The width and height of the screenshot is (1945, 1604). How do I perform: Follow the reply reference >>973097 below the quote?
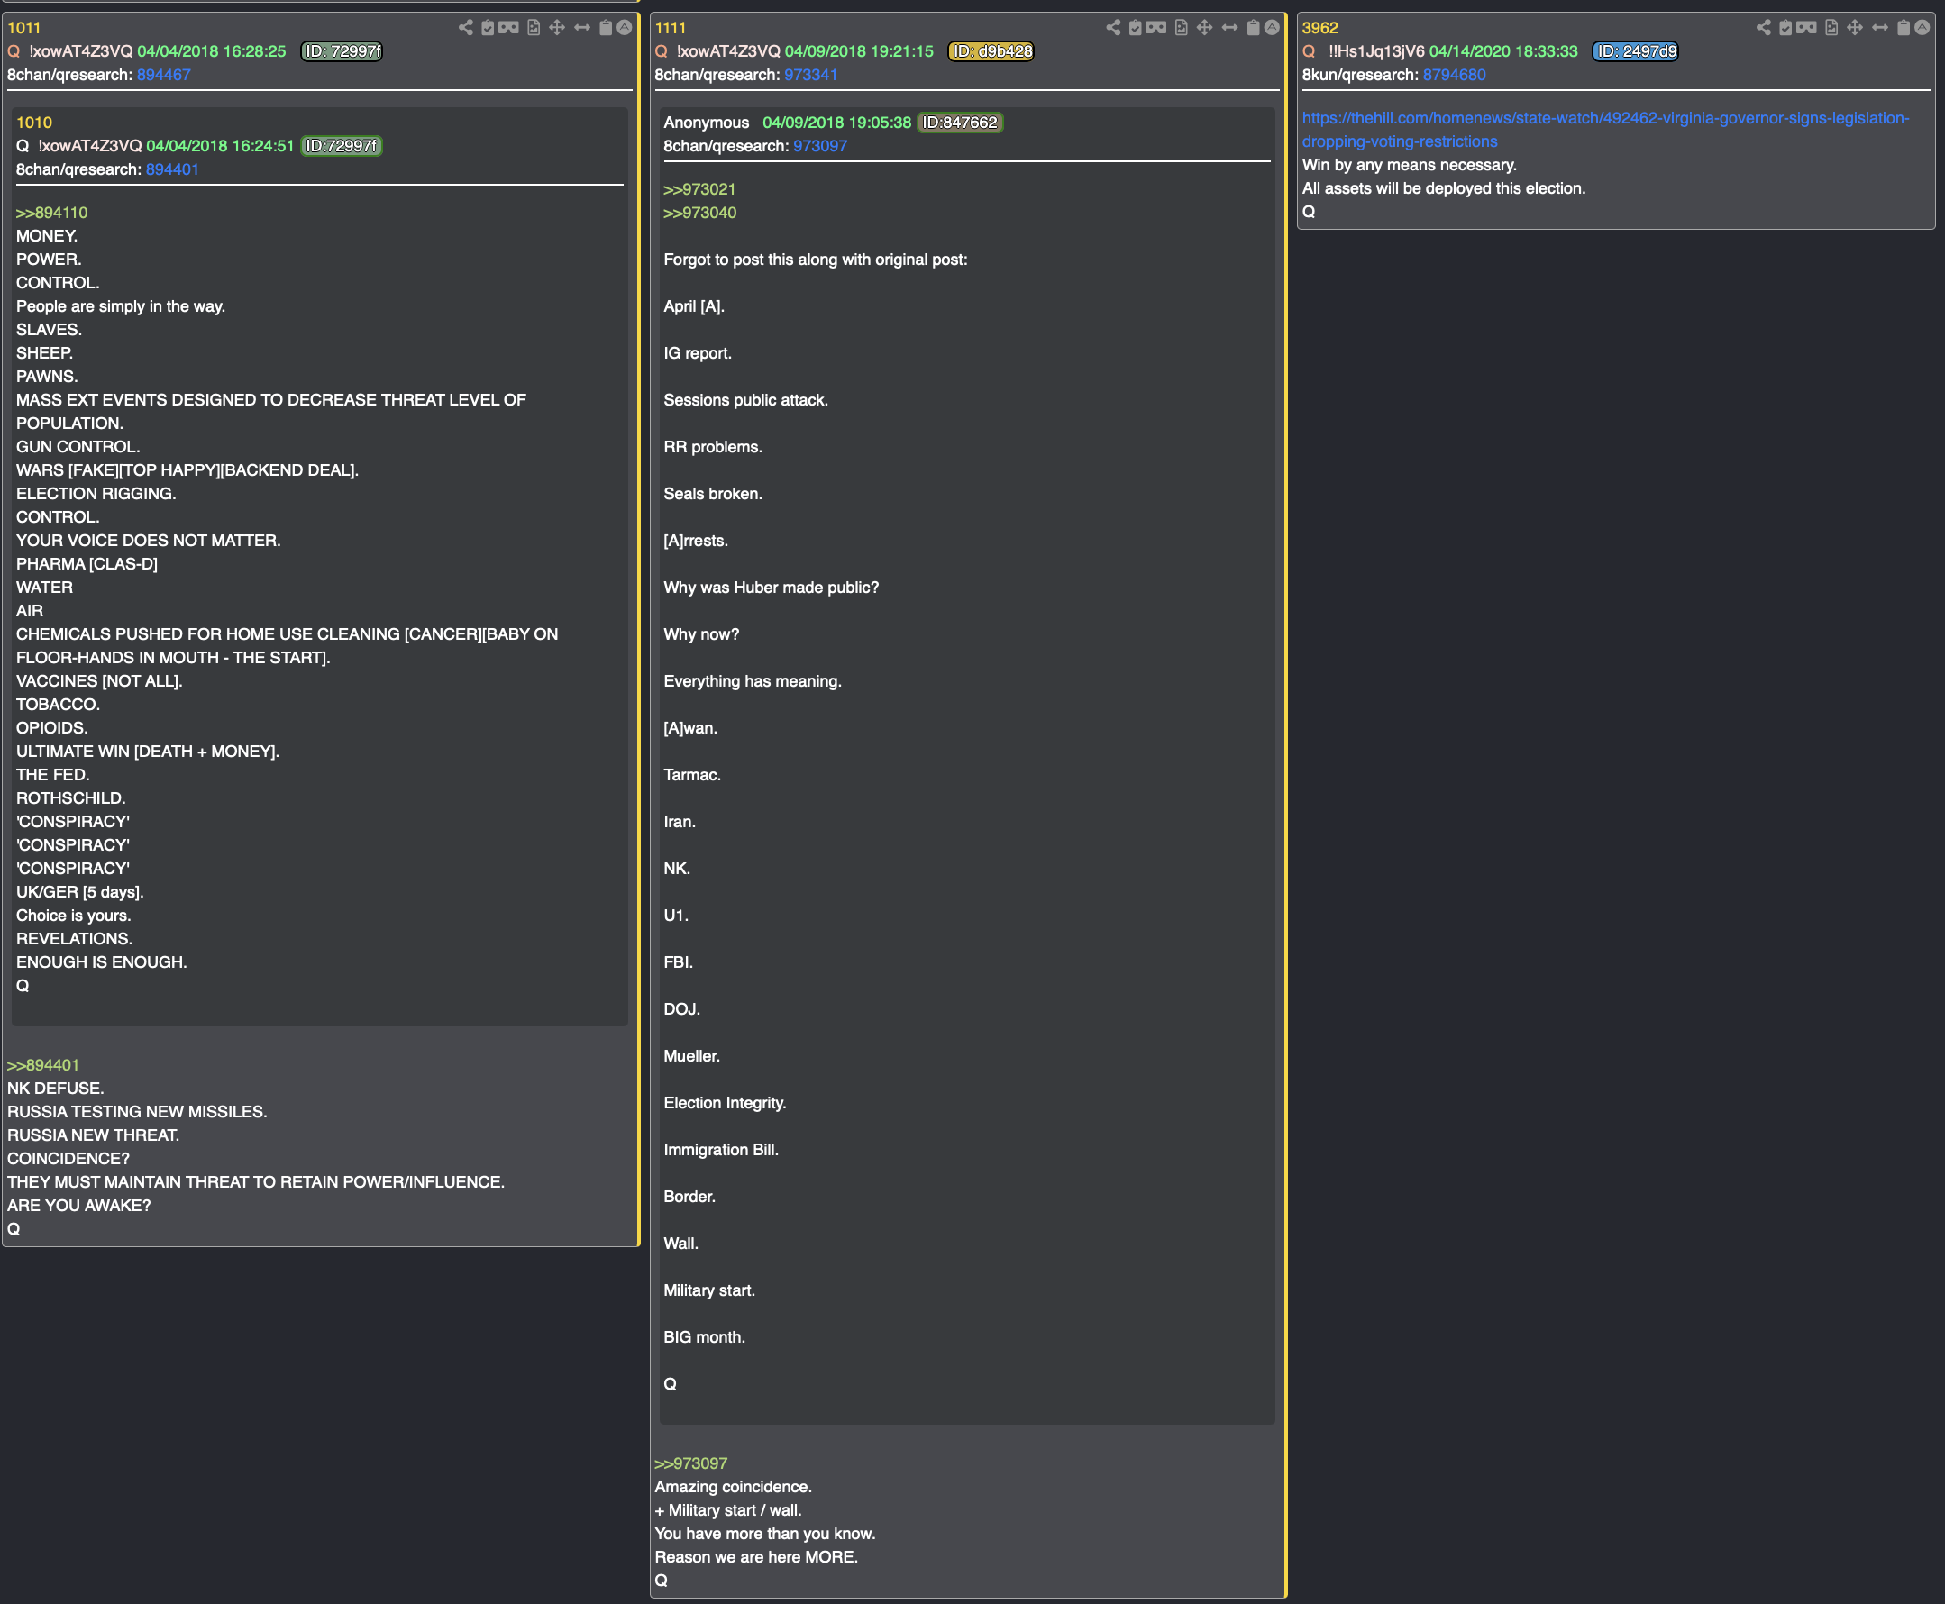(x=691, y=1463)
